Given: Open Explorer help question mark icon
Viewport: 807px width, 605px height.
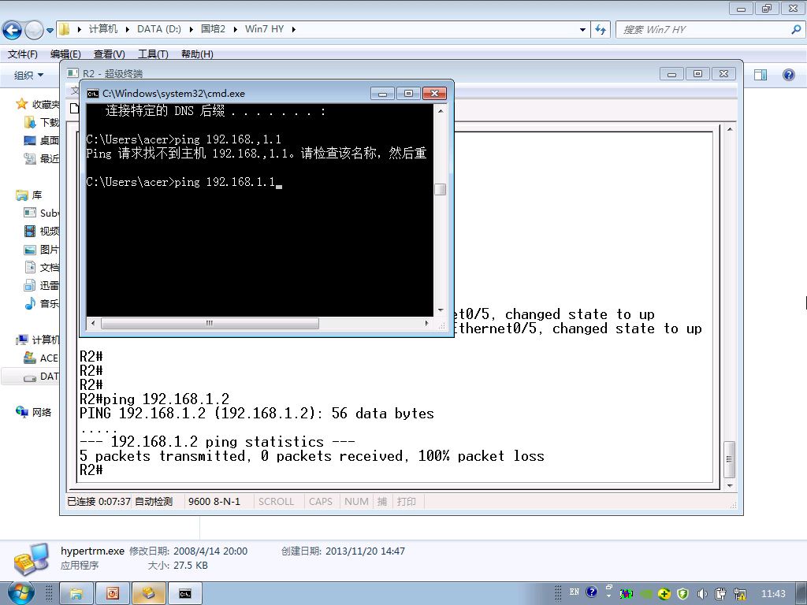Looking at the screenshot, I should [788, 75].
